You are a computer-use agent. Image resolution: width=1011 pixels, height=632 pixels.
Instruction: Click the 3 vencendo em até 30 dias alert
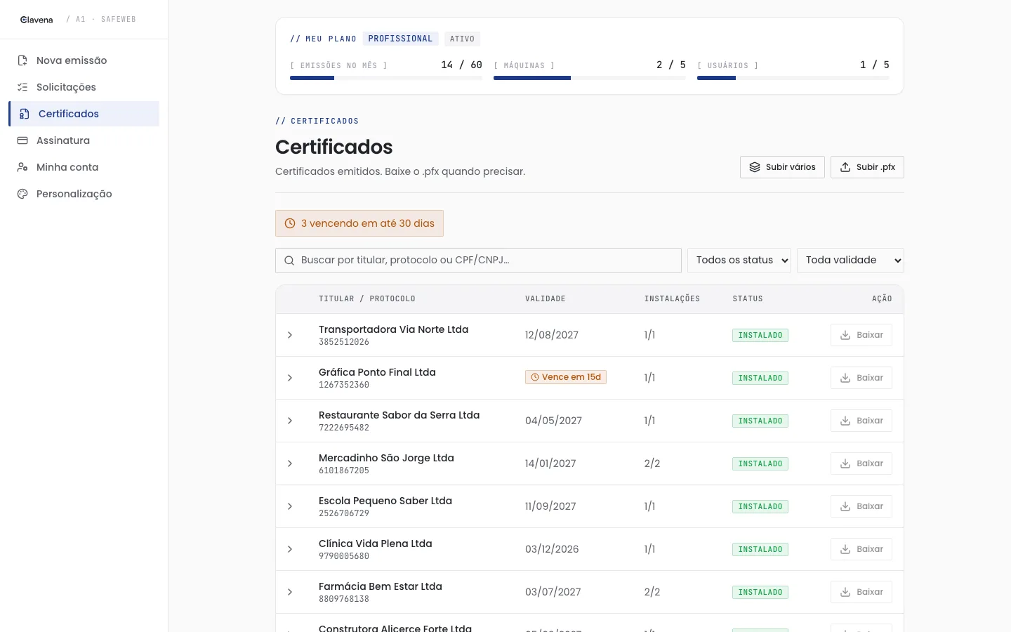click(359, 223)
